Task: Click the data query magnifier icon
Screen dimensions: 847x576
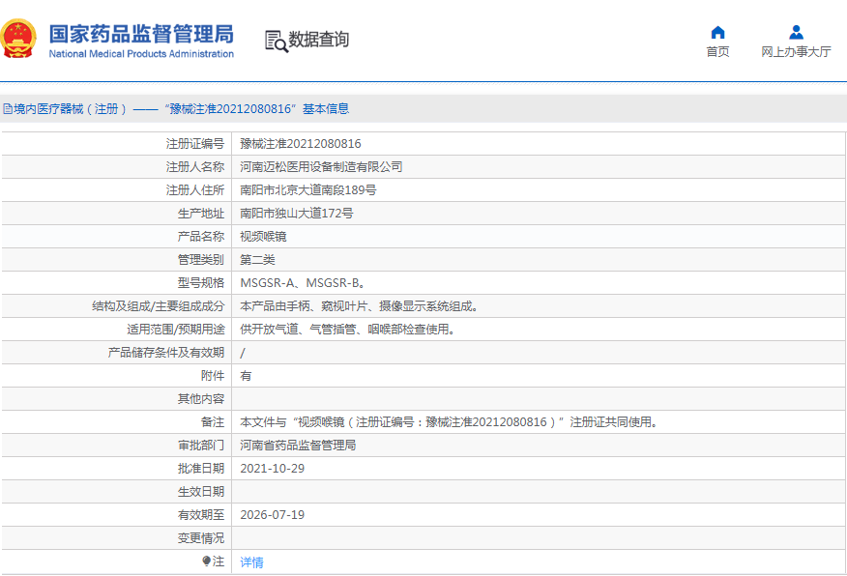Action: (276, 41)
